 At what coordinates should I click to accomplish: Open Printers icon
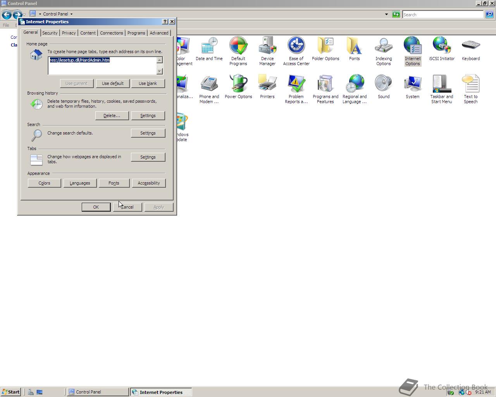[267, 87]
